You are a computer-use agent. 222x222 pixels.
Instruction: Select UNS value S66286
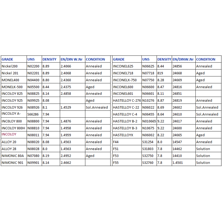pos(34,114)
